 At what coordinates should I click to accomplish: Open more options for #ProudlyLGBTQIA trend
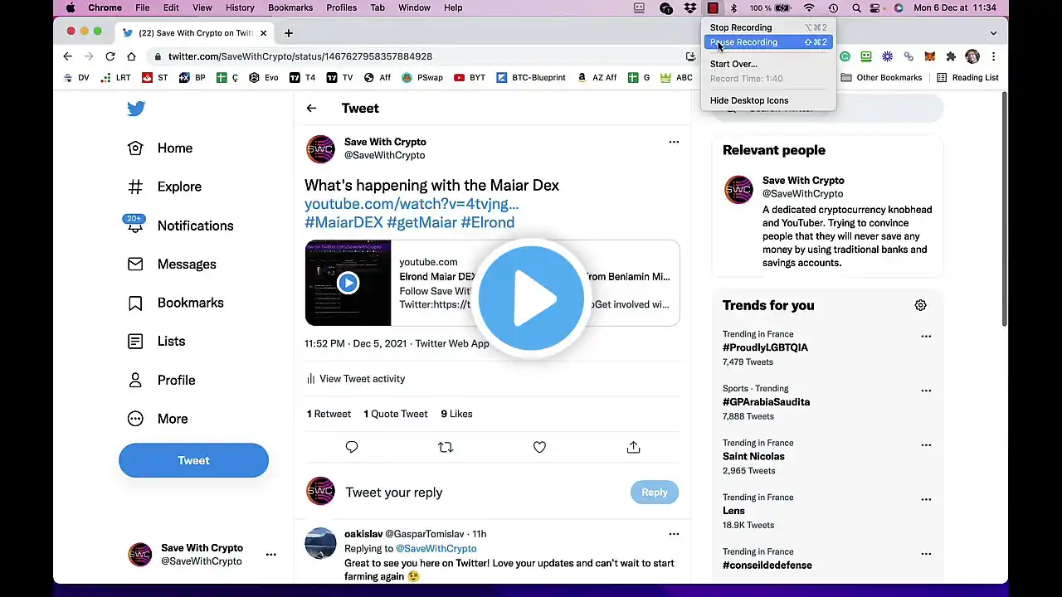[926, 337]
